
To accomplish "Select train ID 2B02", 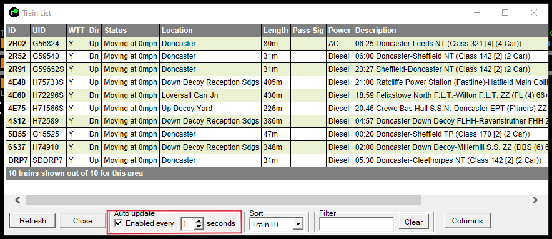I will pyautogui.click(x=17, y=44).
